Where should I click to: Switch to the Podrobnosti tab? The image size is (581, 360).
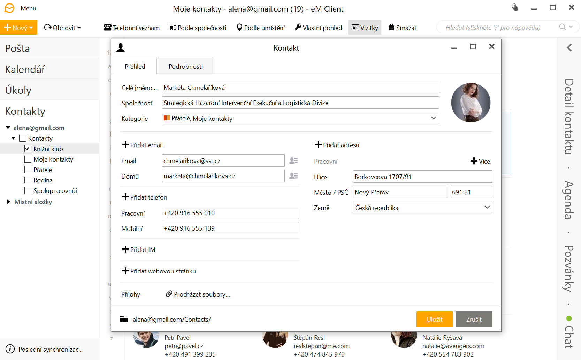pyautogui.click(x=186, y=66)
